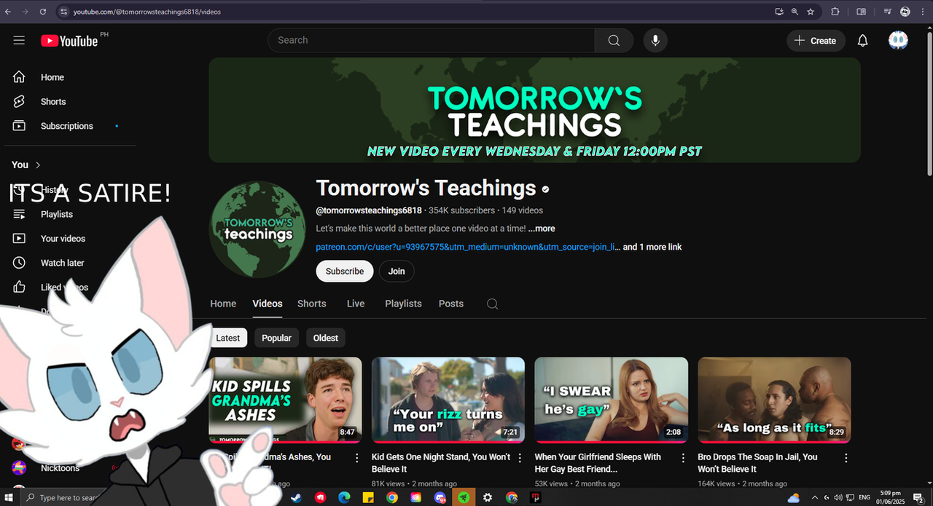
Task: Go to the YouTube logo home link
Action: [x=69, y=41]
